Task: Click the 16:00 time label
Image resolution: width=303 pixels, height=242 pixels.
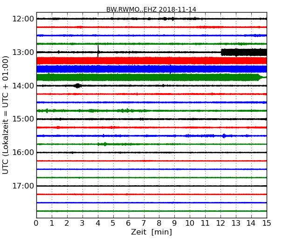Action: pyautogui.click(x=23, y=153)
